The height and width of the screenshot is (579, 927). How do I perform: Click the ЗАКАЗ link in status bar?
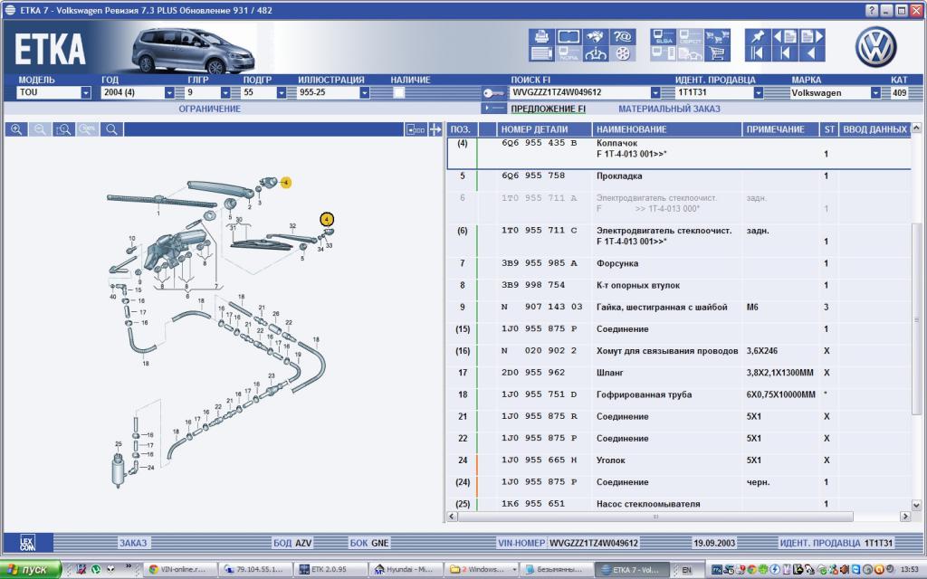click(133, 543)
